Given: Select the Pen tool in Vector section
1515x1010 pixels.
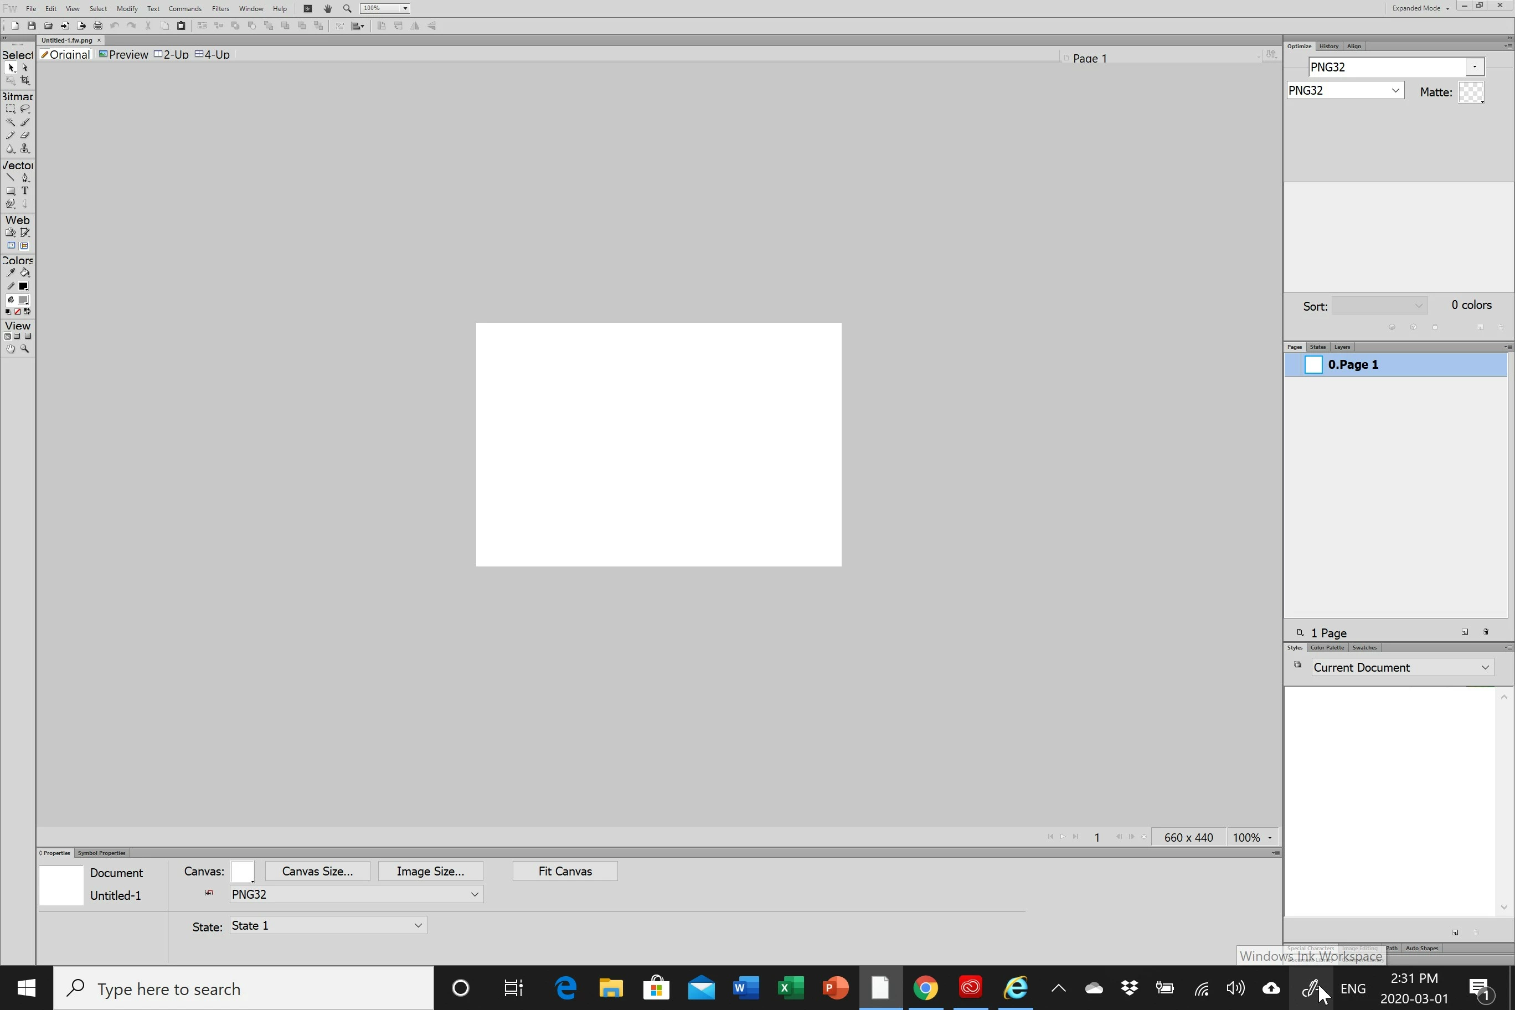Looking at the screenshot, I should [25, 178].
